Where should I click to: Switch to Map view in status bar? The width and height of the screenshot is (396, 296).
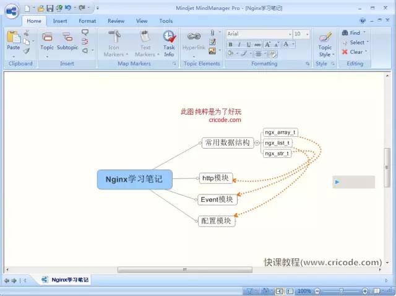[x=279, y=291]
